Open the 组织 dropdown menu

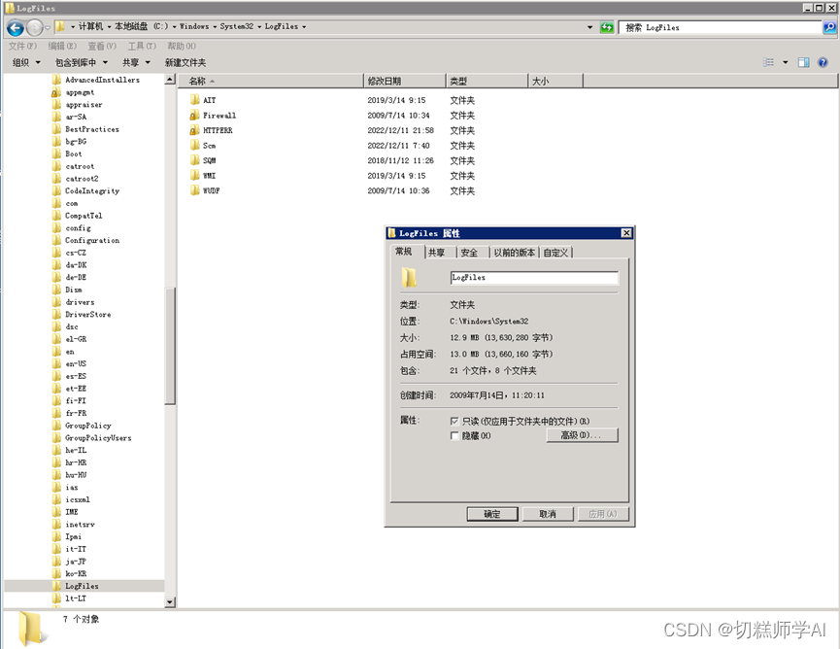27,63
